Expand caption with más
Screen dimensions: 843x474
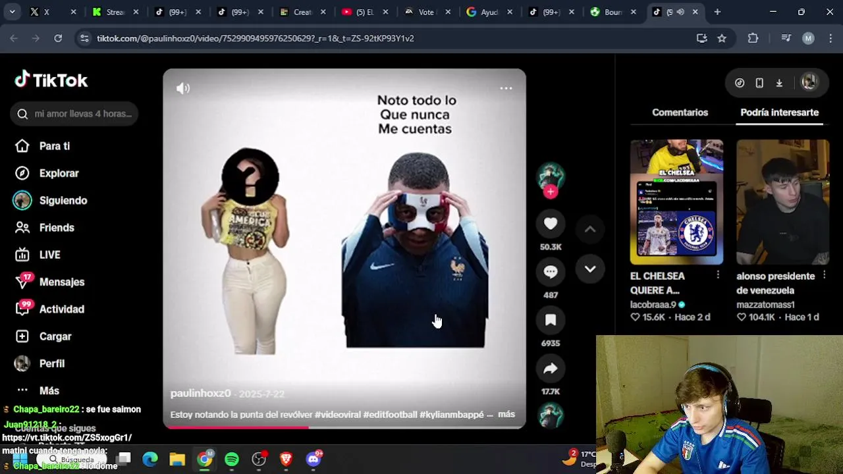pos(506,414)
